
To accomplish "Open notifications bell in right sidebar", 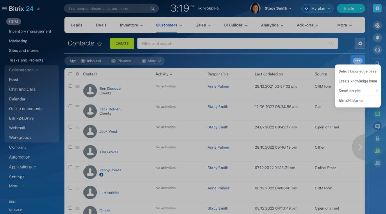I will [377, 37].
